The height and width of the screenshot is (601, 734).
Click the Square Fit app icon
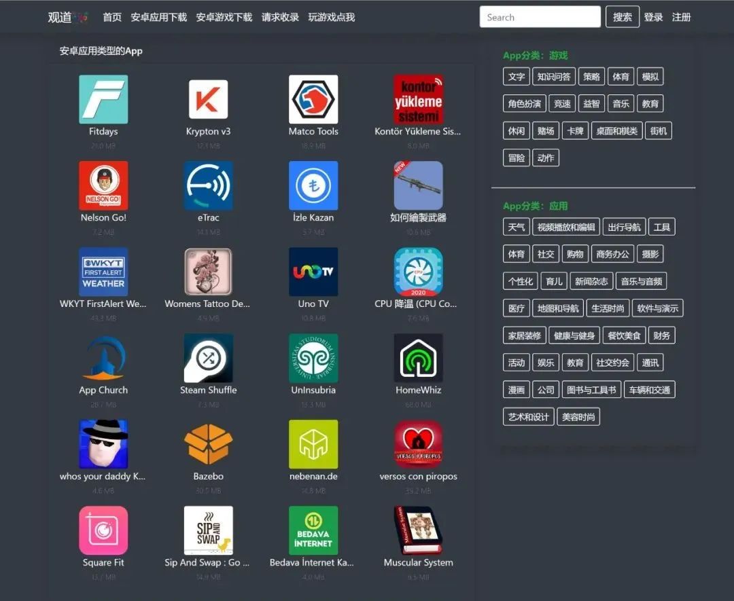pyautogui.click(x=103, y=530)
